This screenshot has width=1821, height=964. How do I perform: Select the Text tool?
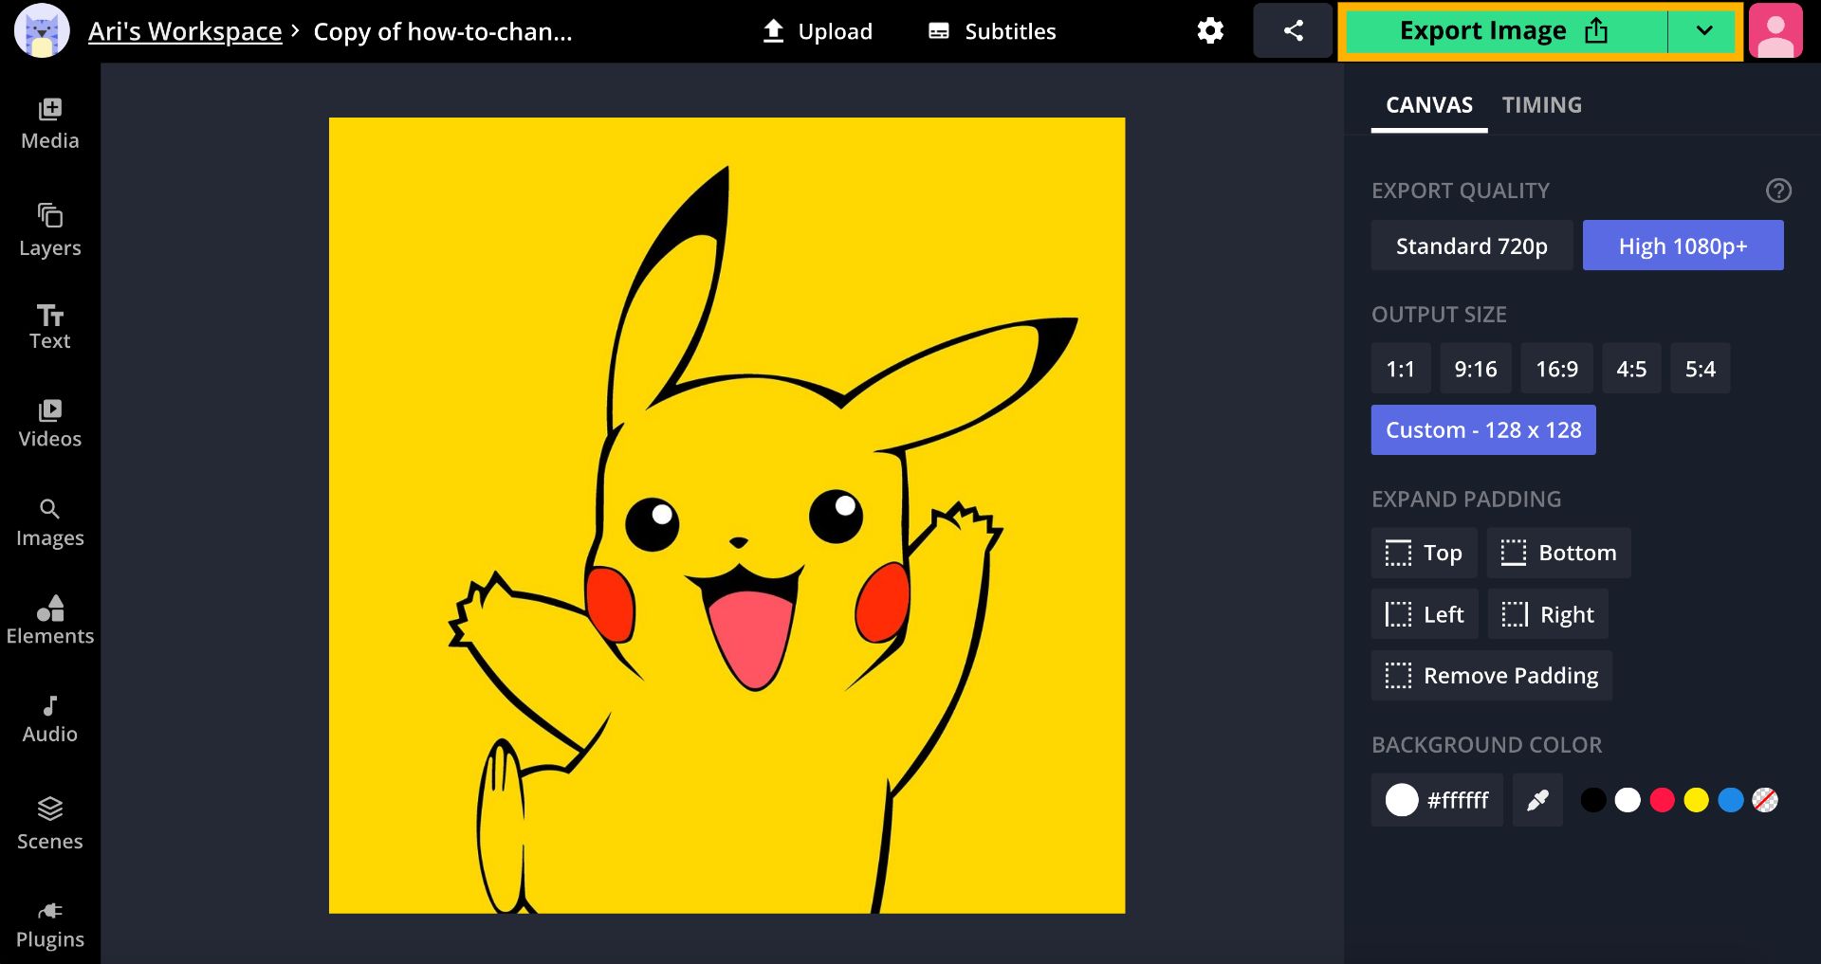(49, 327)
